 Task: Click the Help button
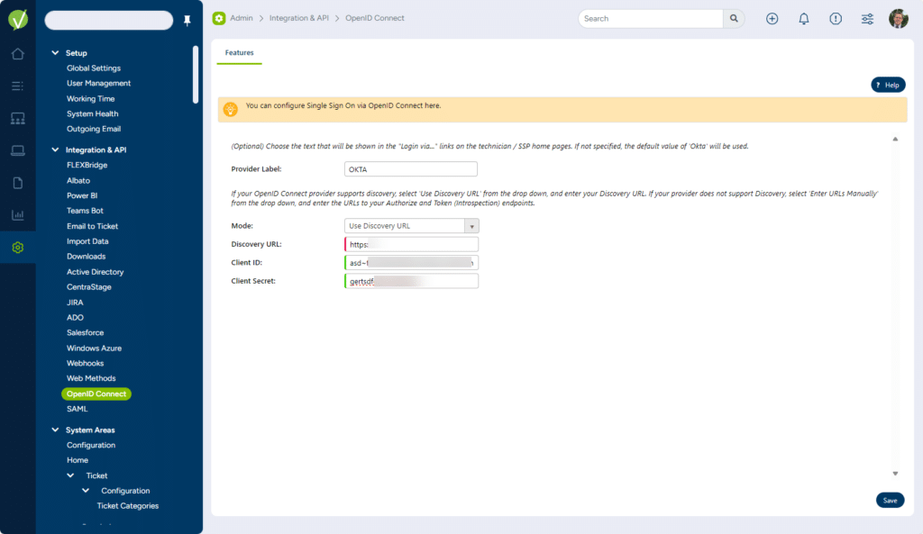pyautogui.click(x=887, y=85)
